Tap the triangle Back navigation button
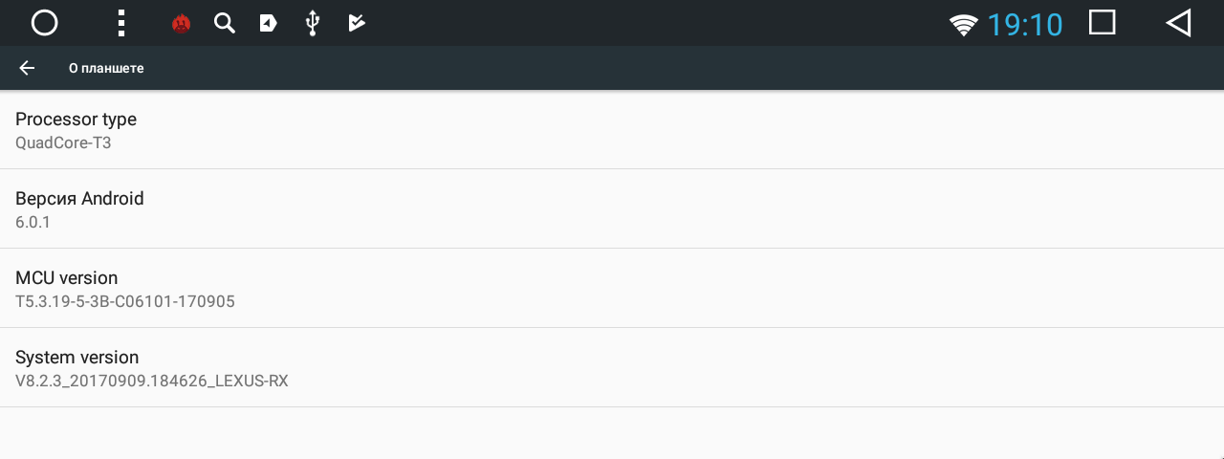 click(x=1179, y=23)
